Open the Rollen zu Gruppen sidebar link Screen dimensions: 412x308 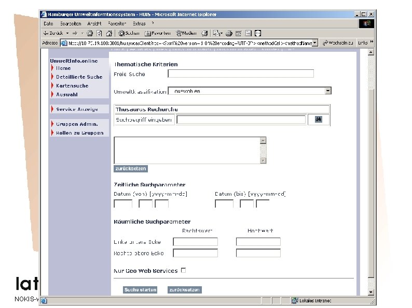pyautogui.click(x=79, y=133)
